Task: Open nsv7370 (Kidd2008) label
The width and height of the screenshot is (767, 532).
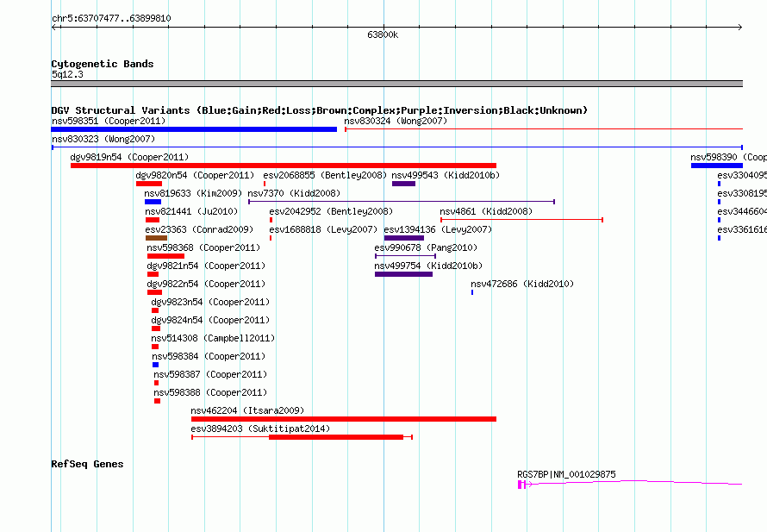Action: [x=294, y=193]
